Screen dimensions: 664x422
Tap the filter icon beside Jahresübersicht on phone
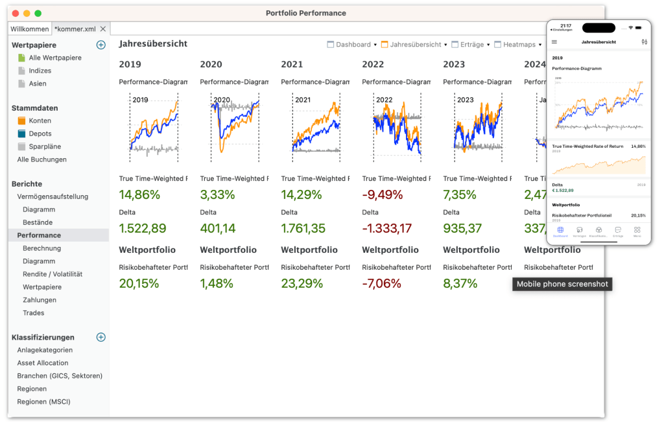645,41
